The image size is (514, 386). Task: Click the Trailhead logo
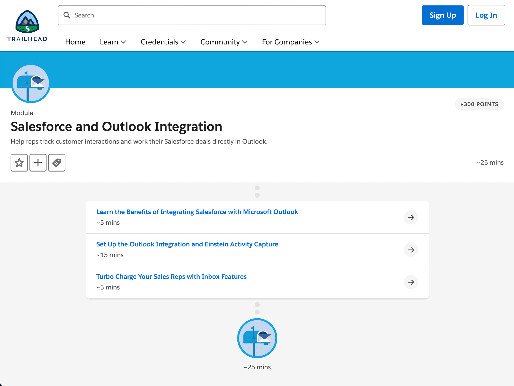[27, 26]
